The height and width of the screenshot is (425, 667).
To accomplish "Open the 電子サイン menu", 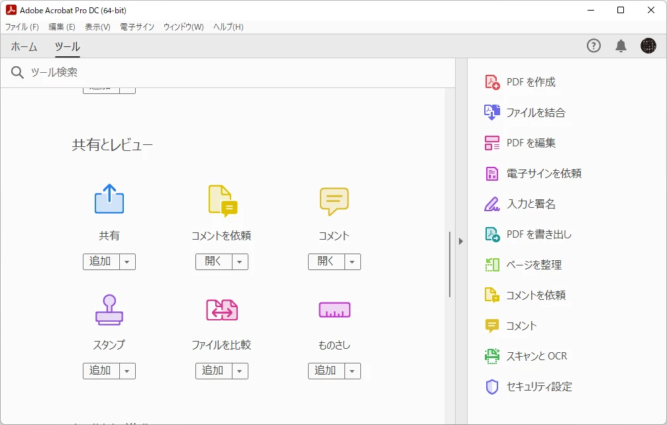I will tap(137, 26).
